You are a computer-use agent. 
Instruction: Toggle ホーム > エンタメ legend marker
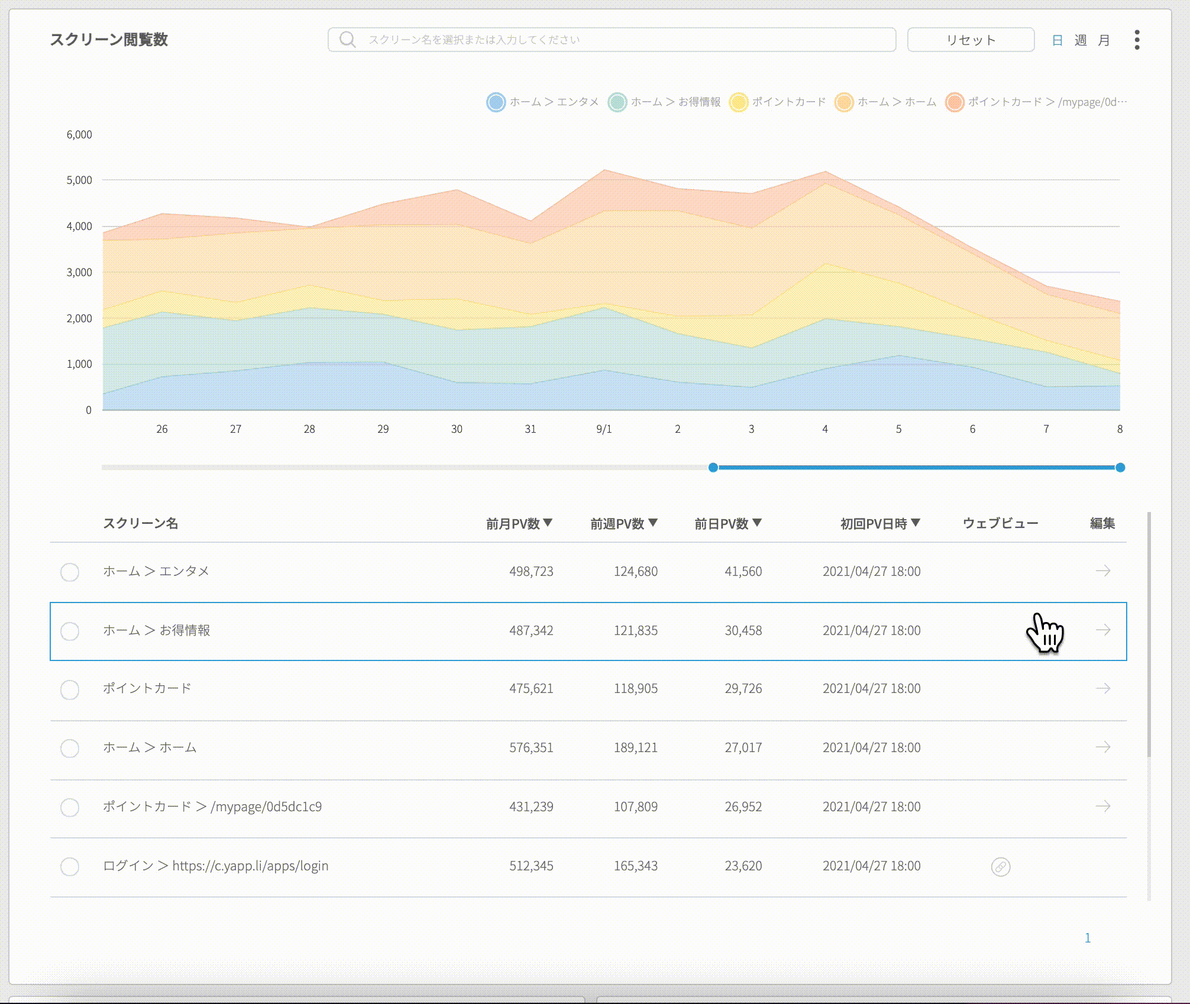coord(496,102)
